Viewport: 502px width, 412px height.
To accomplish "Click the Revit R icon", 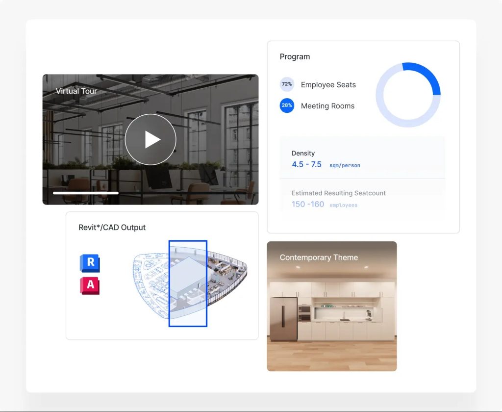I will tap(90, 263).
